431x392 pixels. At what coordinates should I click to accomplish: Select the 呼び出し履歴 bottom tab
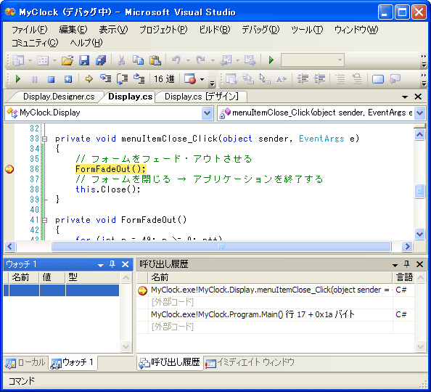(x=169, y=362)
